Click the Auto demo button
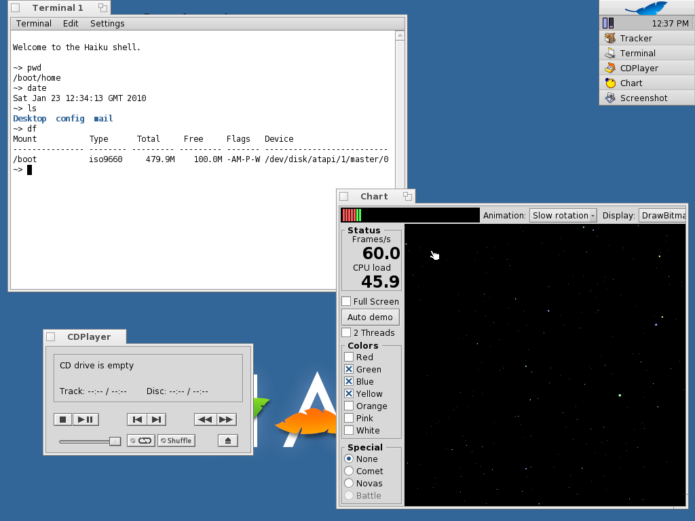 pyautogui.click(x=370, y=317)
